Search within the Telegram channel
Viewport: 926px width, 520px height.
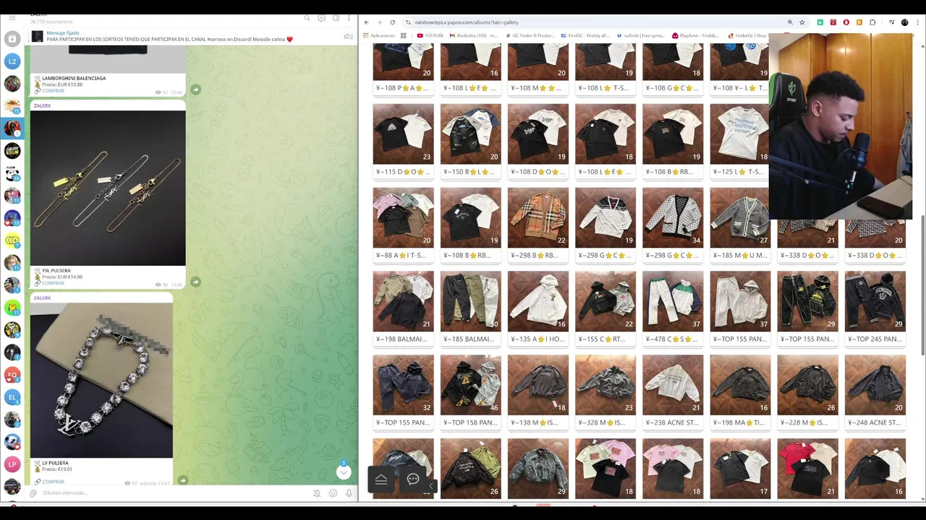pyautogui.click(x=307, y=17)
